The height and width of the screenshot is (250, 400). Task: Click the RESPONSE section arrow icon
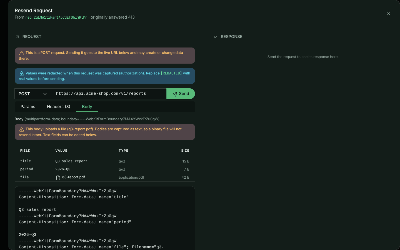click(x=216, y=37)
